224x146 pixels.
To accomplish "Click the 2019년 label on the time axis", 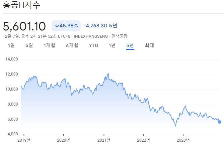I will [x=24, y=140].
